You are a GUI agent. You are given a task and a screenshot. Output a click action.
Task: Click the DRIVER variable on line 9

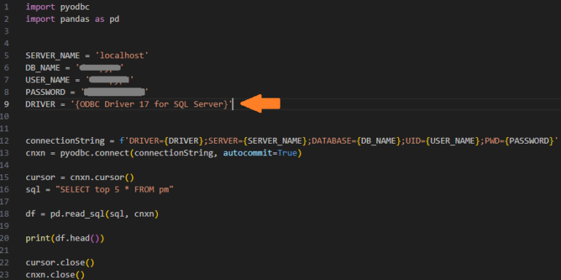click(40, 104)
